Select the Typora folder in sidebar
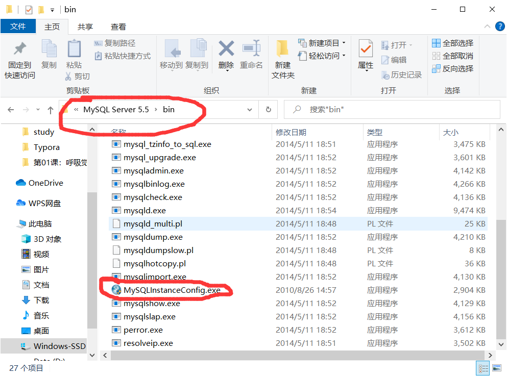The height and width of the screenshot is (376, 507). coord(46,147)
